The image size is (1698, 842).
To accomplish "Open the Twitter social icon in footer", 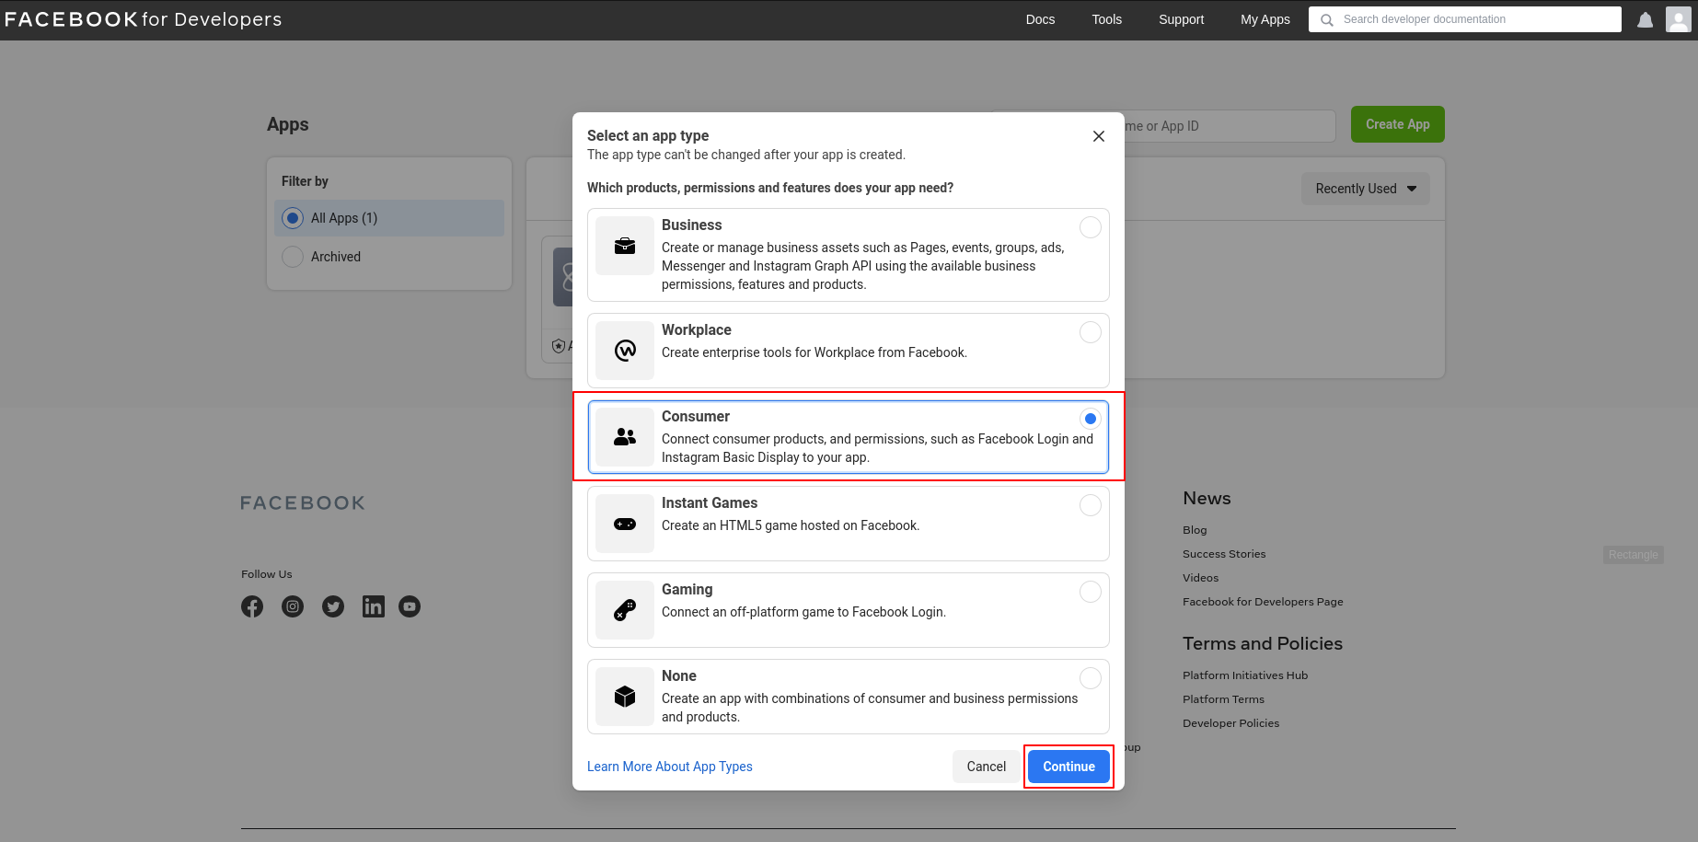I will coord(333,606).
